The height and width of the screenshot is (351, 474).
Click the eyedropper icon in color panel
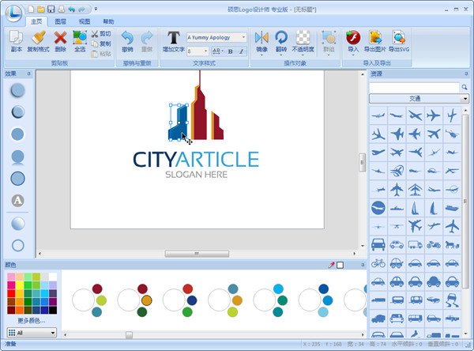coord(331,265)
